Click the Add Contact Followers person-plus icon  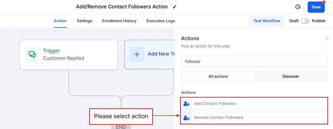pos(187,104)
